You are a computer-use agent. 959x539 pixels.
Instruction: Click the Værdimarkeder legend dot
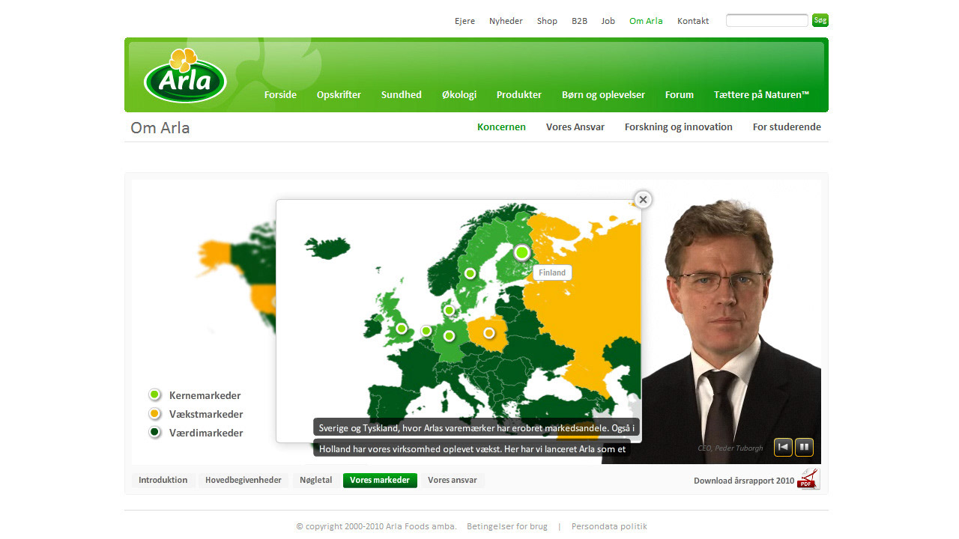pyautogui.click(x=154, y=432)
